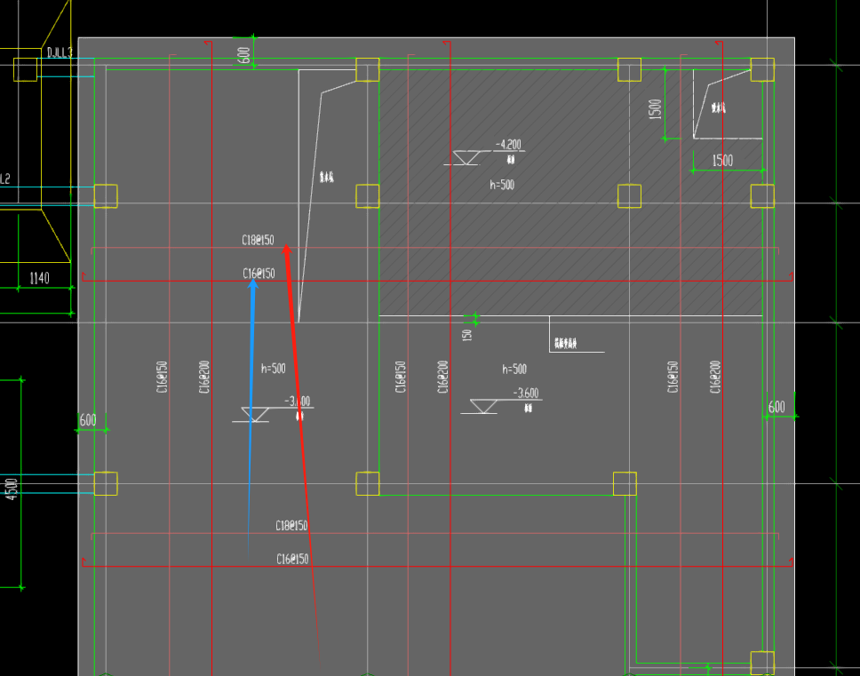Select upper C16@150 horizontal rebar label
This screenshot has width=860, height=676.
coord(259,274)
